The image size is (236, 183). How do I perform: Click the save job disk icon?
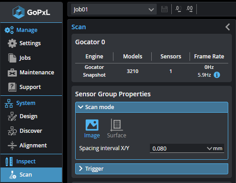[164, 9]
